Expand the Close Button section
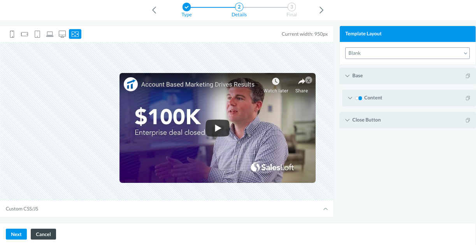 point(407,120)
